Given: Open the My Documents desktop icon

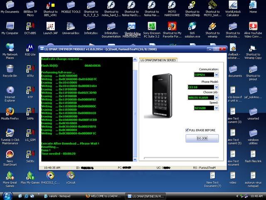Looking at the screenshot, I should click(10, 7).
